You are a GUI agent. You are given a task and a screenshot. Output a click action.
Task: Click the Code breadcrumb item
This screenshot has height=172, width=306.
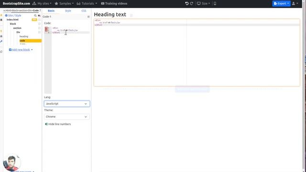[x=36, y=11]
